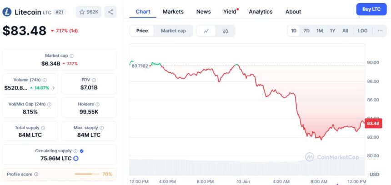Viewport: 391px width, 185px height.
Task: Switch to the Analytics tab
Action: coord(261,11)
